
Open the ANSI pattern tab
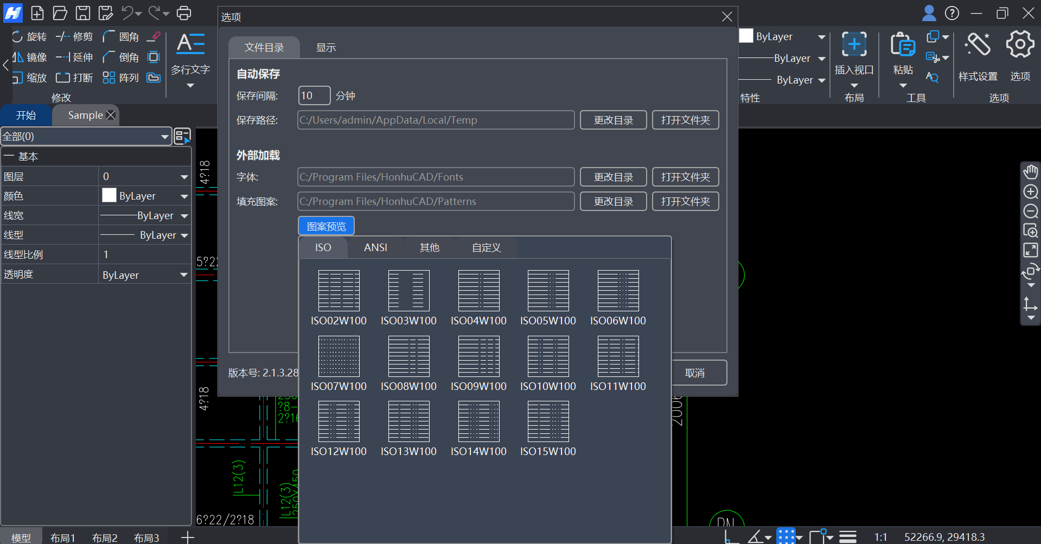click(x=375, y=248)
